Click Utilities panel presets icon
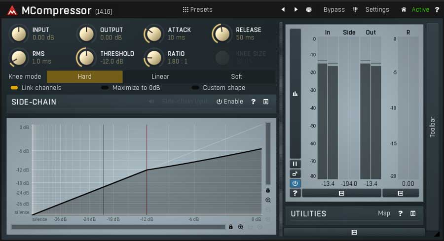The image size is (444, 241). coord(413,213)
